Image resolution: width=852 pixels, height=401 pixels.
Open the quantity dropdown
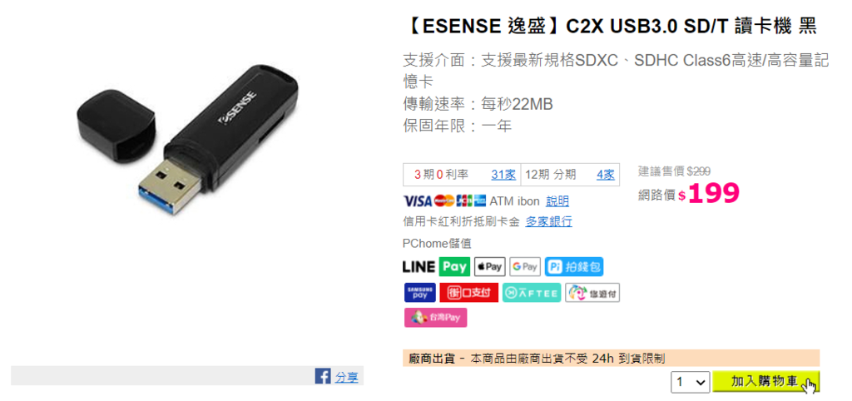pos(690,382)
